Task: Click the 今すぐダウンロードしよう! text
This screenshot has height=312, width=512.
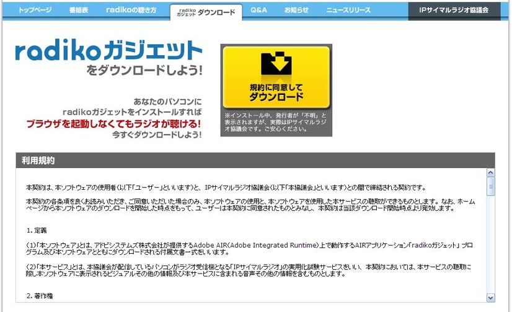Action: click(157, 135)
